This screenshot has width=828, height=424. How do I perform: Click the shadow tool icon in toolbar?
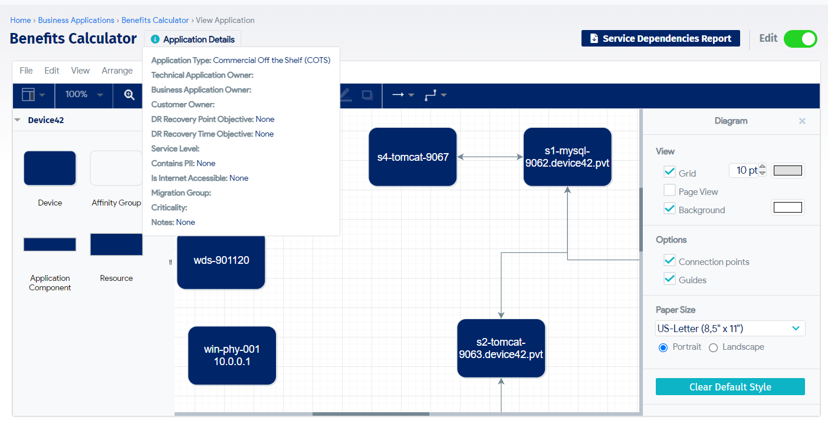pyautogui.click(x=367, y=95)
